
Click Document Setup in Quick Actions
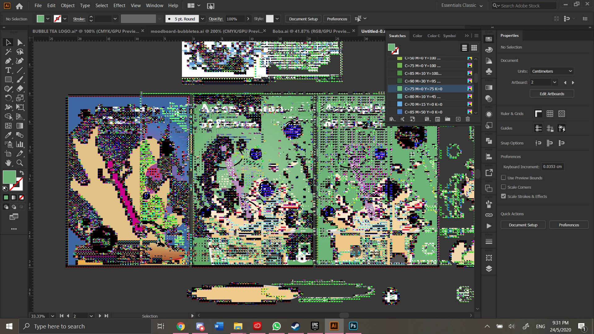[523, 225]
